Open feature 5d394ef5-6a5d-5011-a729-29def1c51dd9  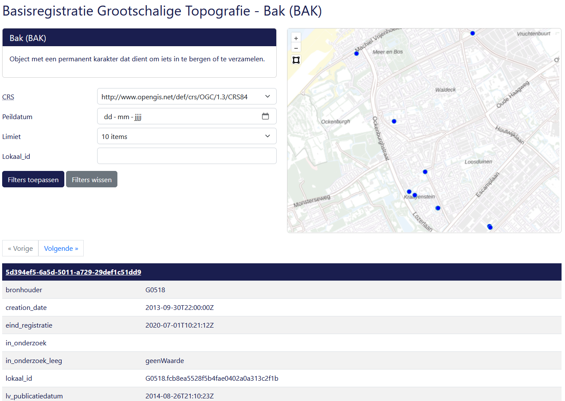[73, 272]
